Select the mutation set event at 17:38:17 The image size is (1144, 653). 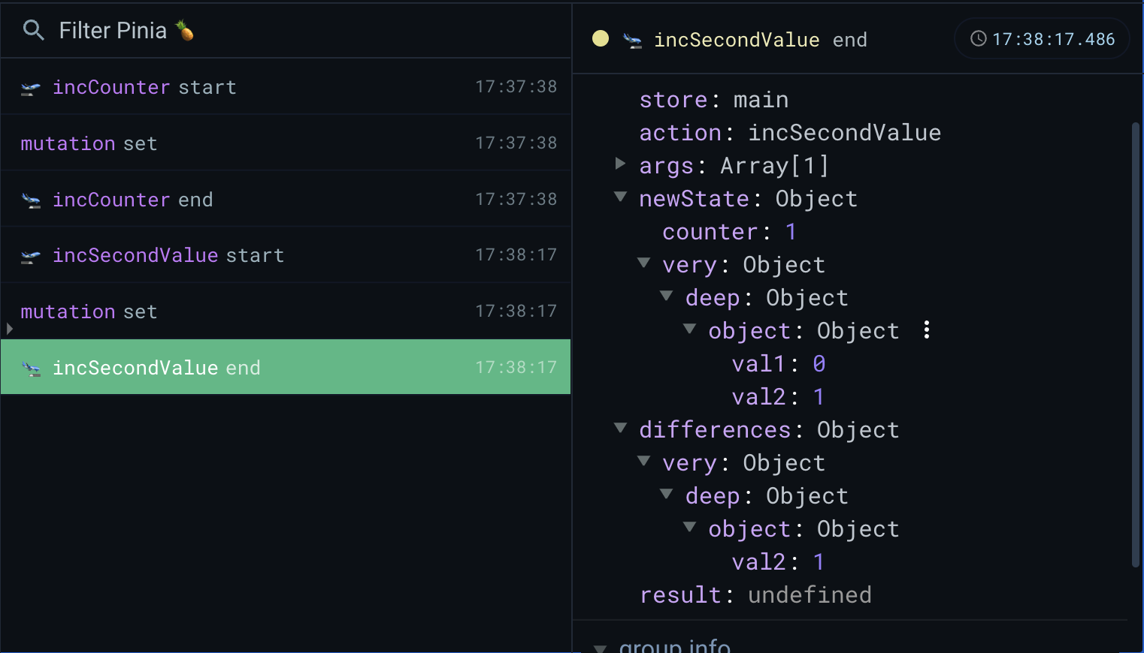tap(286, 311)
